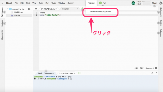The image size is (163, 92).
Task: Close the Immediate tab
Action: 74,73
